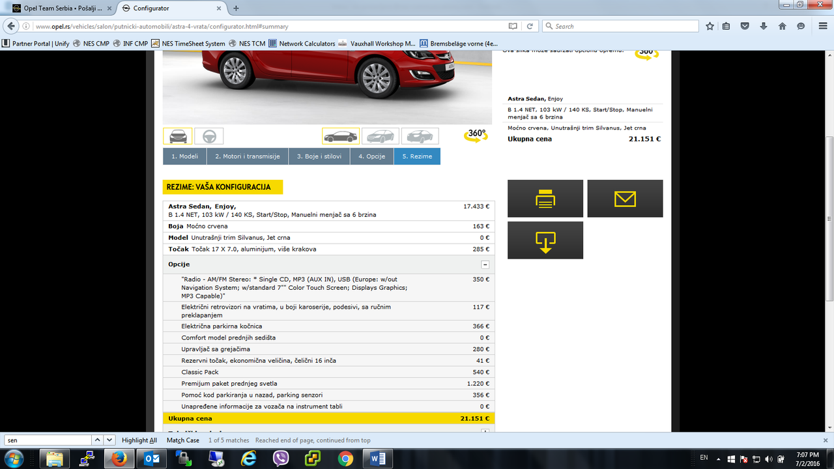
Task: Click the print configuration icon button
Action: (545, 199)
